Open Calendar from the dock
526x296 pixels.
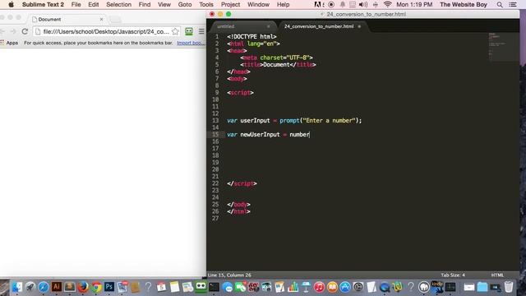pos(161,287)
